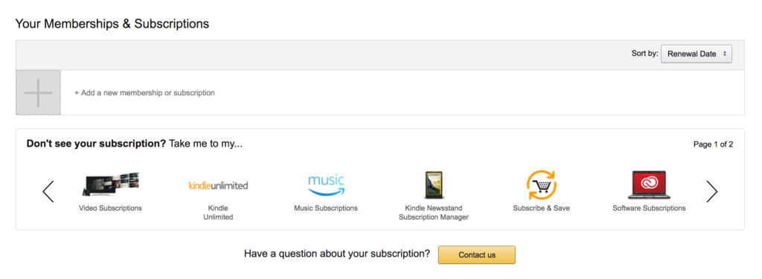Open the Video Subscriptions text link
This screenshot has width=762, height=279.
(110, 208)
